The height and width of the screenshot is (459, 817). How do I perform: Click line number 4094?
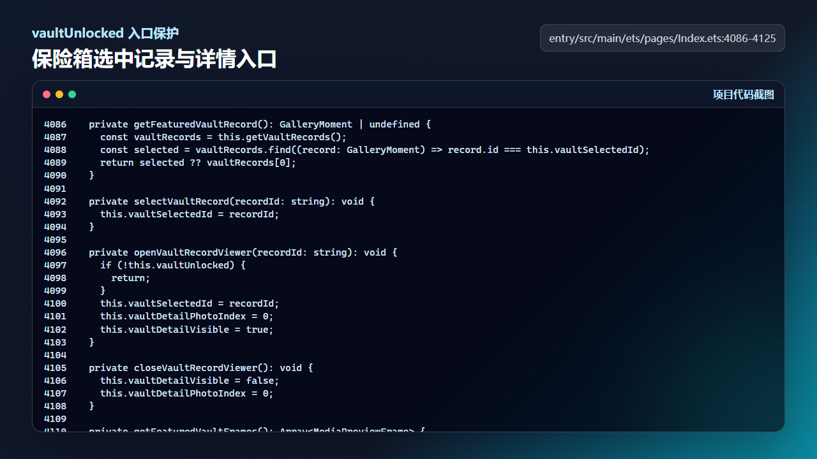[55, 227]
